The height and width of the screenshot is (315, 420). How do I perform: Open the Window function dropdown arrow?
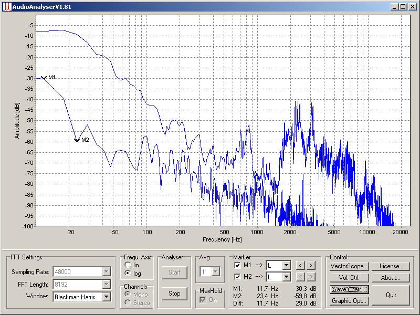click(x=107, y=297)
